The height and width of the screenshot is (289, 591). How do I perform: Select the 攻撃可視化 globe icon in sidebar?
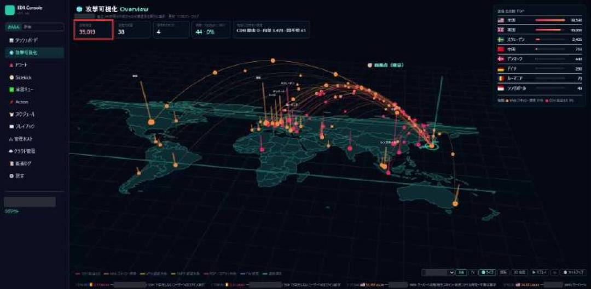click(11, 52)
